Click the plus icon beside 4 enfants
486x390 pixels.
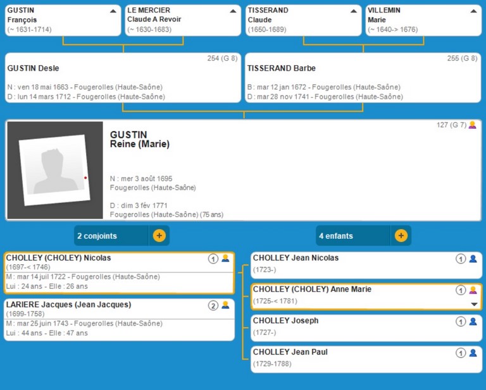tap(401, 236)
